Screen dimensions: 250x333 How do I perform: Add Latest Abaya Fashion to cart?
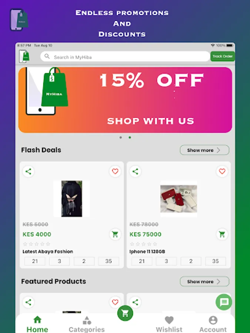click(115, 234)
